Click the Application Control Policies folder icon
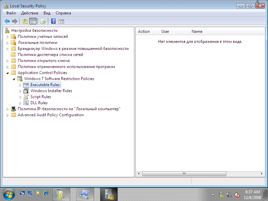Image resolution: width=268 pixels, height=201 pixels. [x=13, y=73]
